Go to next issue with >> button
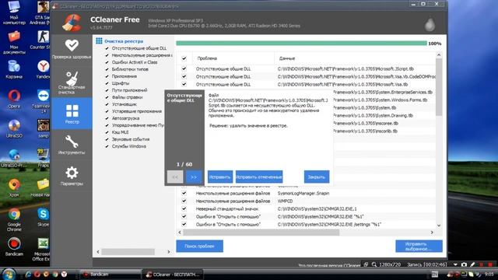This screenshot has width=498, height=280. (194, 177)
